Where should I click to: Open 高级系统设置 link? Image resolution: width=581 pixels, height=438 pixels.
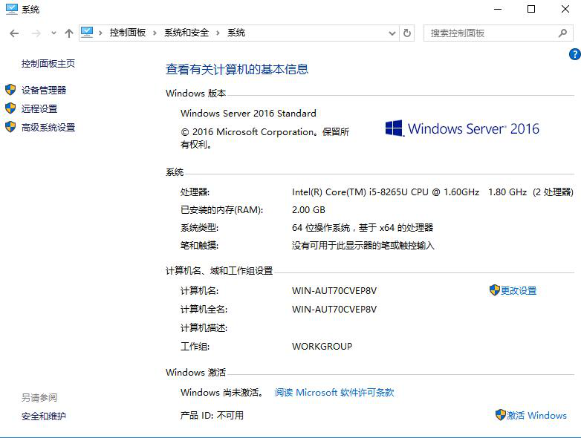[48, 128]
